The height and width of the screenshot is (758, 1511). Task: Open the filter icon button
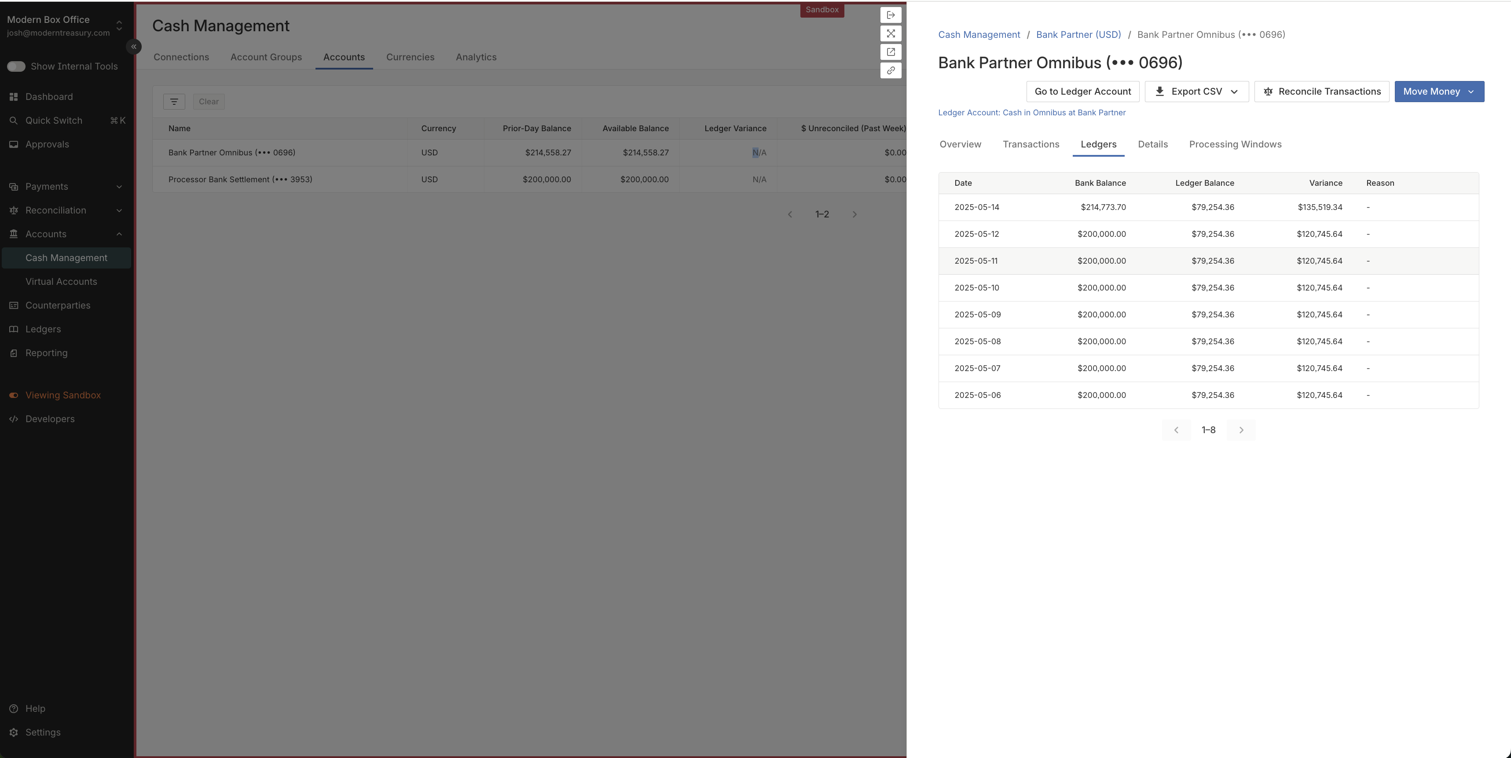[174, 102]
